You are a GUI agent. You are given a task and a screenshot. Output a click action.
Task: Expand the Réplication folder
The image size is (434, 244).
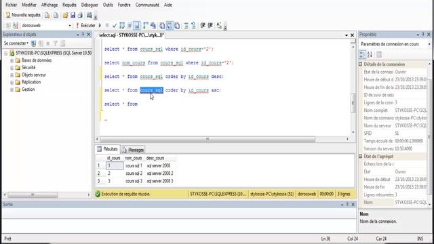tap(12, 83)
